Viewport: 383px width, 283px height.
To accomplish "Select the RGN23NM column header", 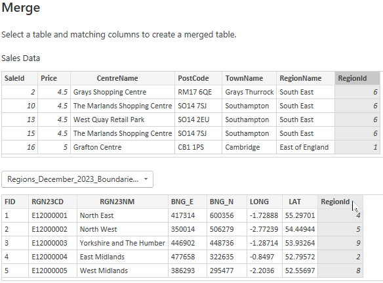I will tap(123, 202).
